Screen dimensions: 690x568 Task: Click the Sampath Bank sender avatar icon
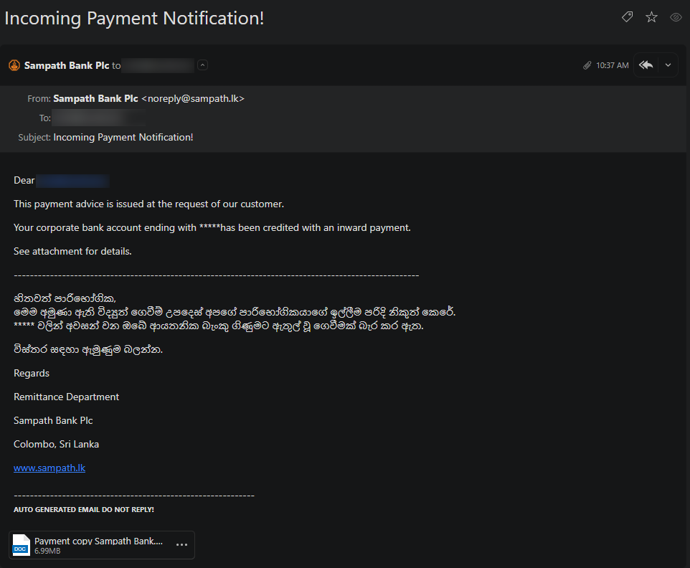[14, 65]
